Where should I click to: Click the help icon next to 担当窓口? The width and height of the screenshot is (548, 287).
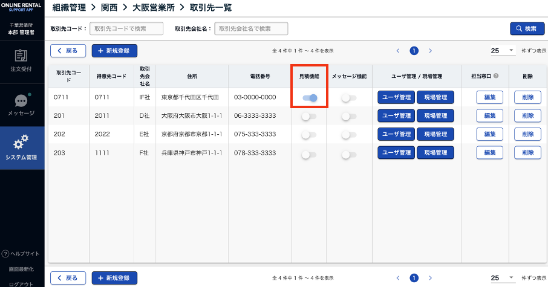[x=496, y=76]
